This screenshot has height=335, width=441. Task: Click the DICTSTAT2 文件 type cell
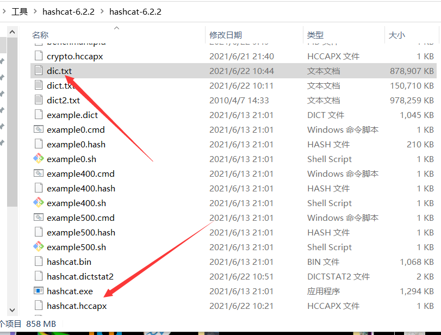[x=338, y=276]
